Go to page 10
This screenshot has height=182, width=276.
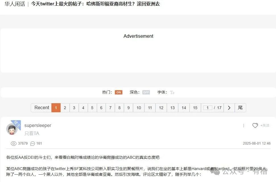pos(139,108)
